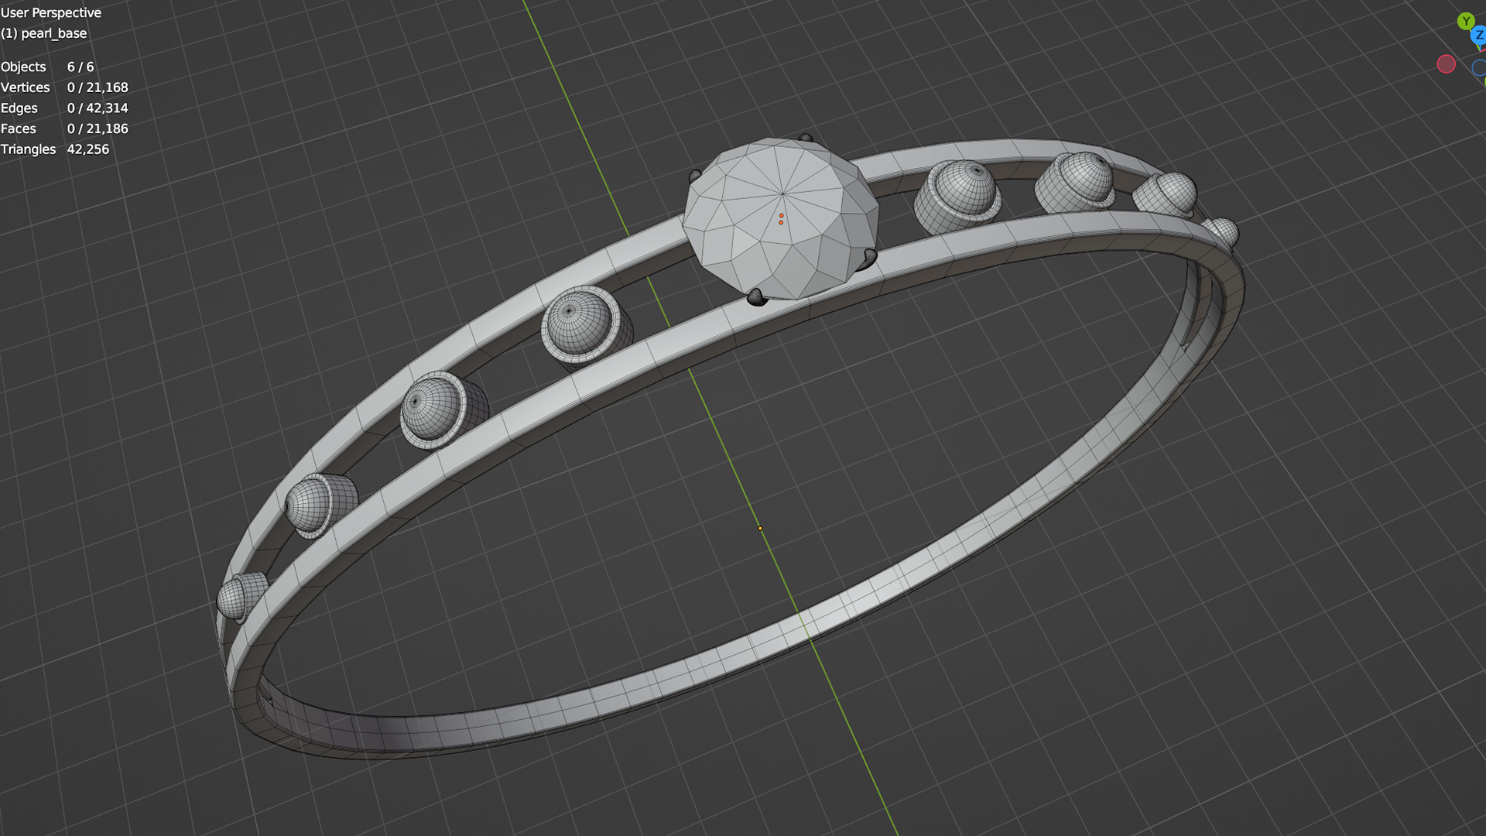Click the small orange origin point below center
1486x836 pixels.
[x=760, y=528]
